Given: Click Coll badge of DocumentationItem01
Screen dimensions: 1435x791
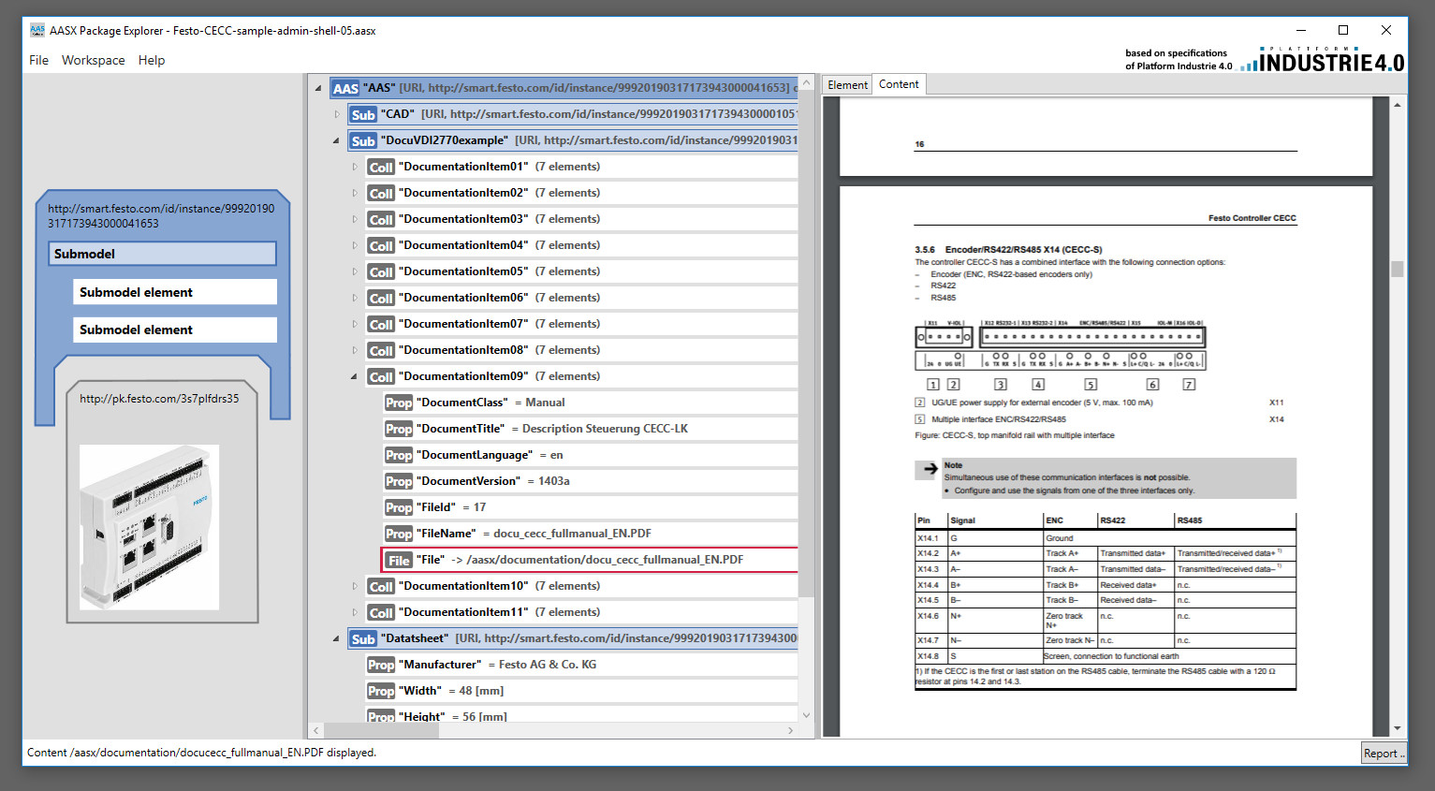Looking at the screenshot, I should (381, 167).
